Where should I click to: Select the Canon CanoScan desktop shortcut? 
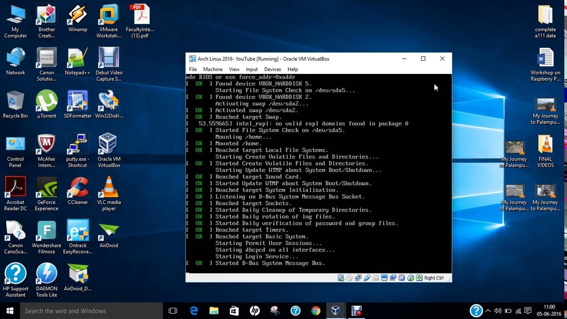16,237
